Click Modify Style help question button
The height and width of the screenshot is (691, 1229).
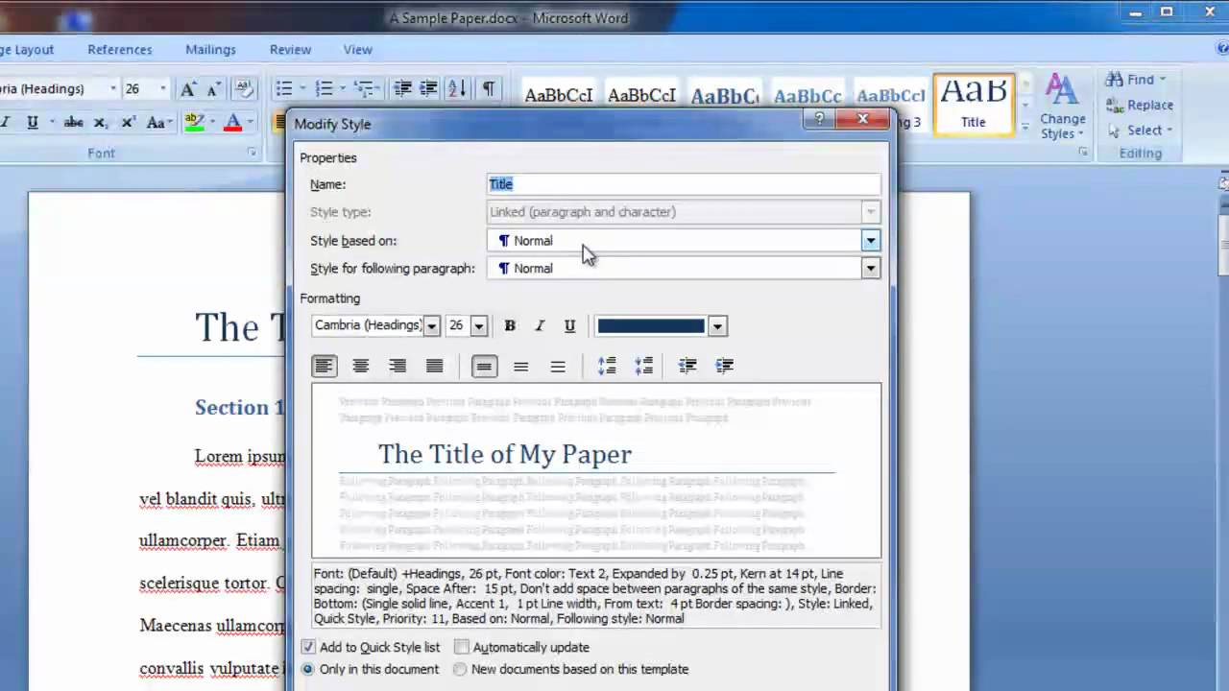click(819, 118)
